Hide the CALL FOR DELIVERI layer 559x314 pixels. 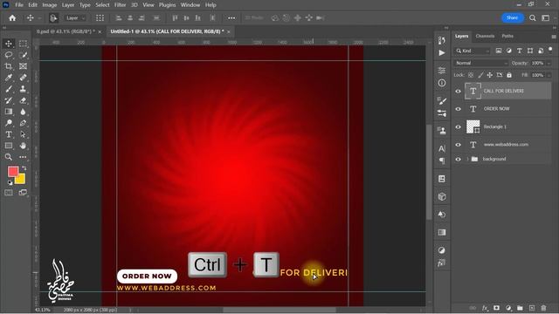(x=458, y=91)
